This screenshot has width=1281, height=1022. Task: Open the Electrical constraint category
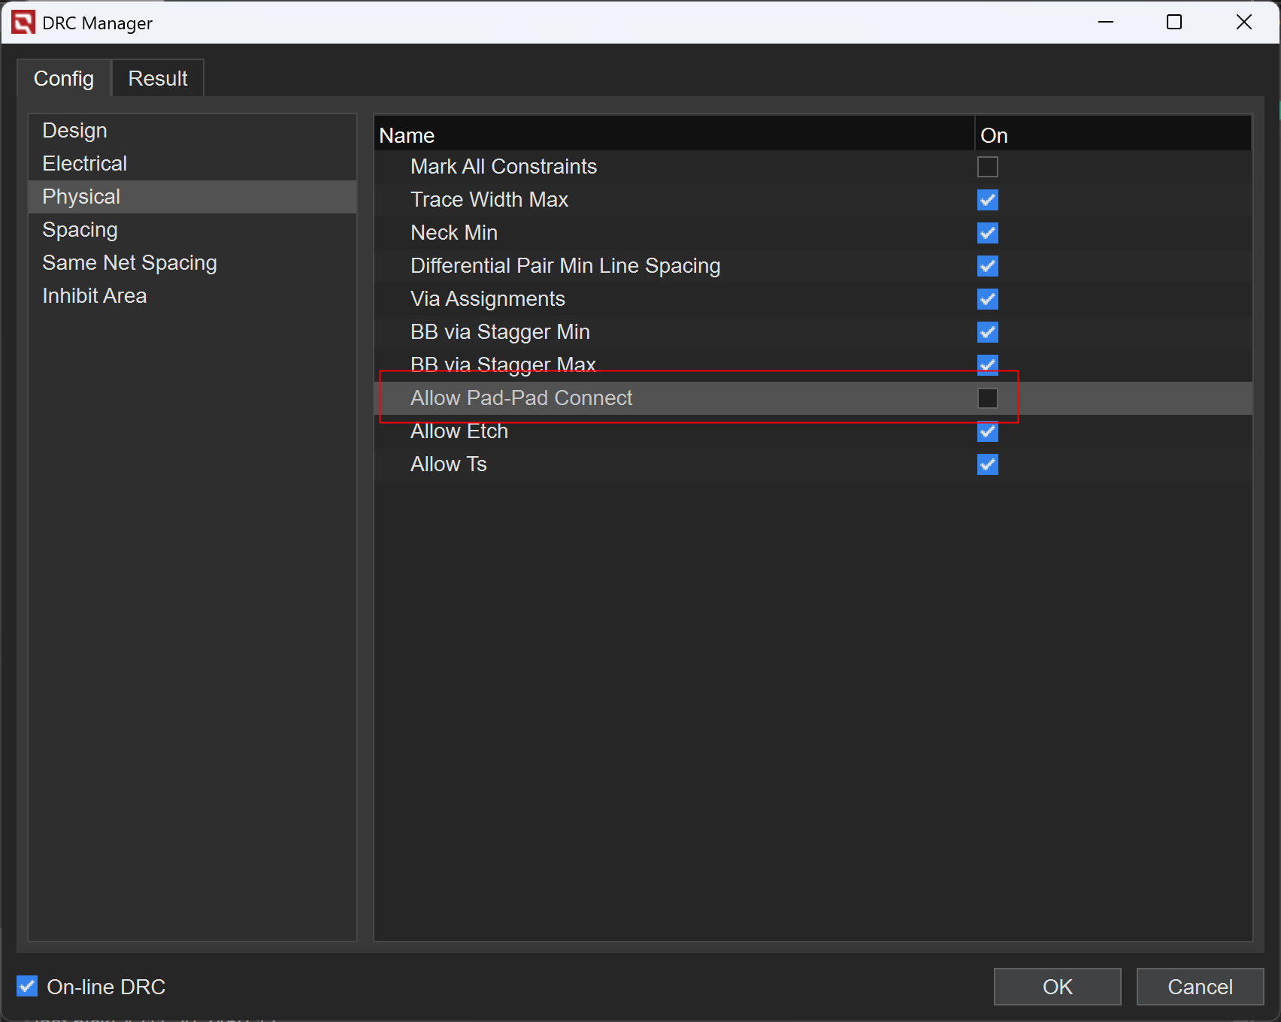point(84,164)
